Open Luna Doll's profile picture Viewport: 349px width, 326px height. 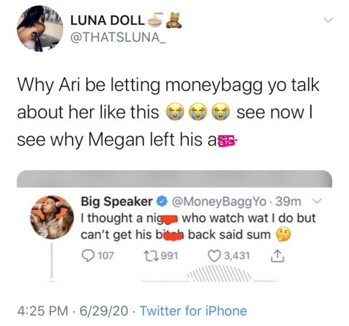click(40, 29)
